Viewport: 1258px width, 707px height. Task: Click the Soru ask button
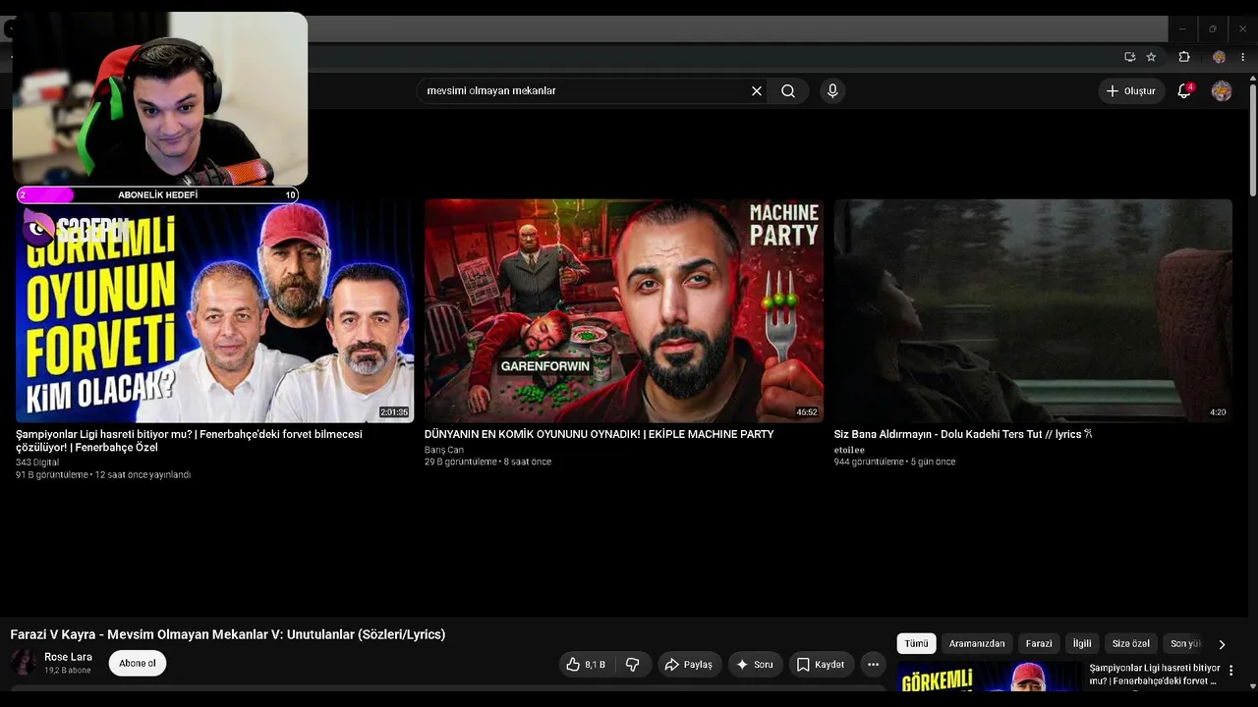755,665
